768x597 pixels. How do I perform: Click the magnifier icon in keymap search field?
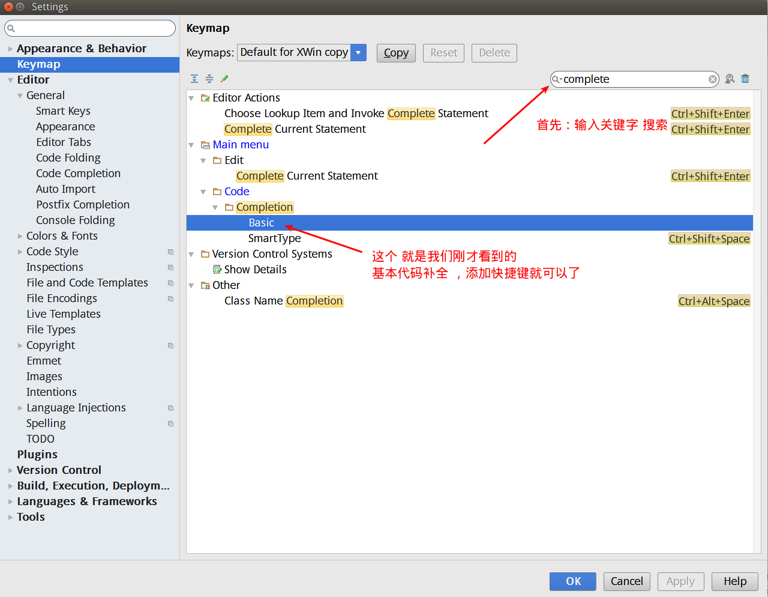point(556,79)
